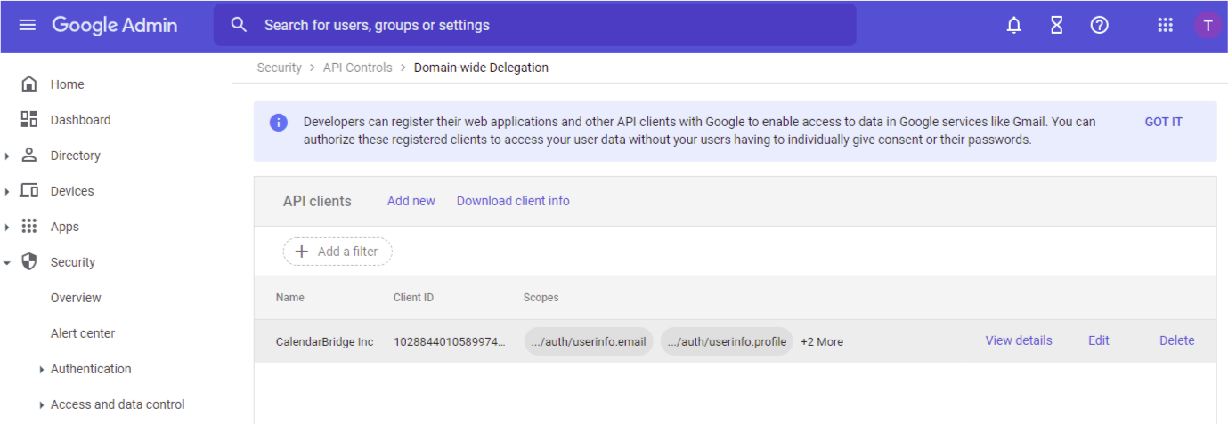The image size is (1228, 424).
Task: Open Access and data control label
Action: tap(118, 404)
